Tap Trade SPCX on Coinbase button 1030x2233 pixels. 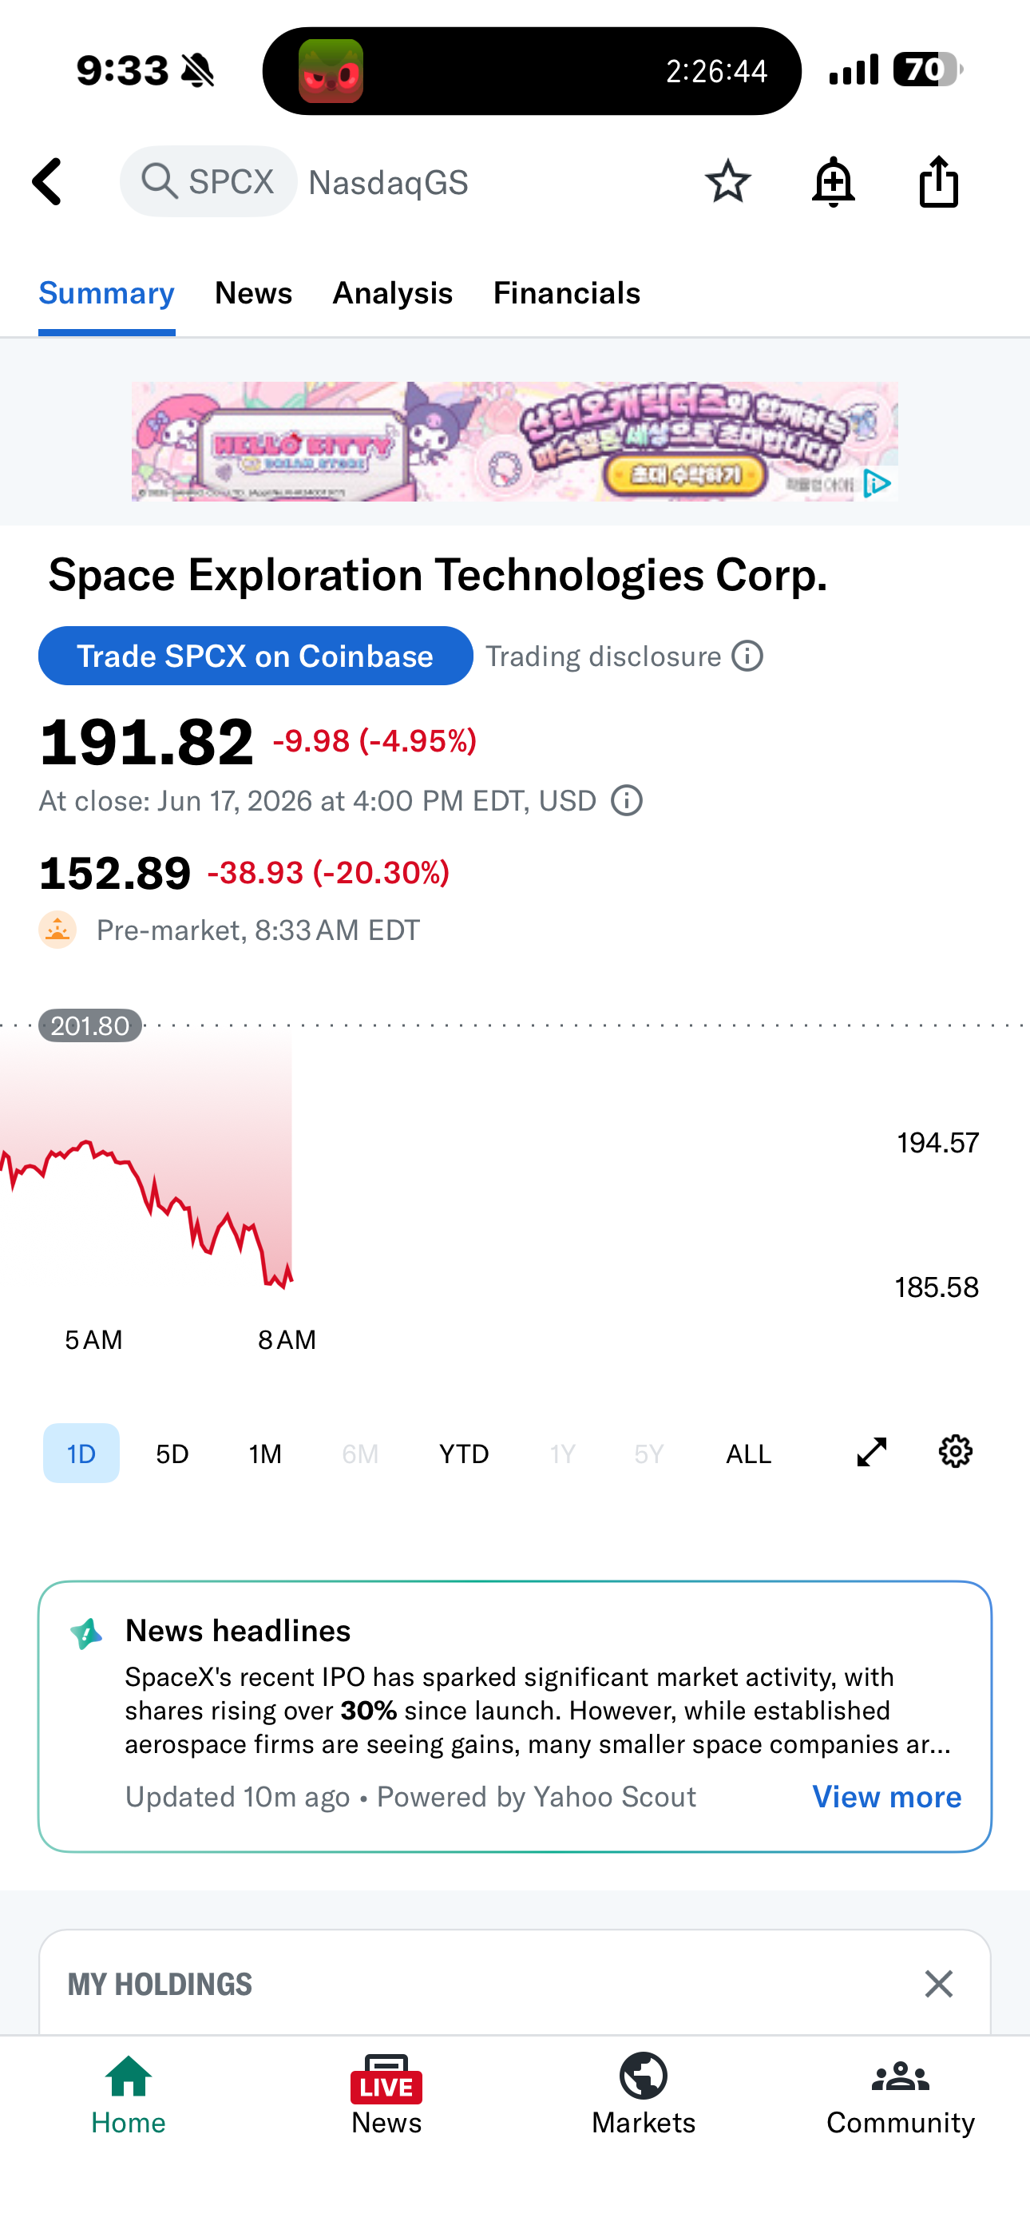[256, 656]
